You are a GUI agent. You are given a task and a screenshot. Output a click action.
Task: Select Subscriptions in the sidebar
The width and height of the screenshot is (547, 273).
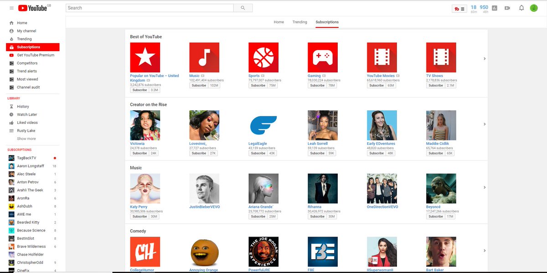(x=33, y=47)
